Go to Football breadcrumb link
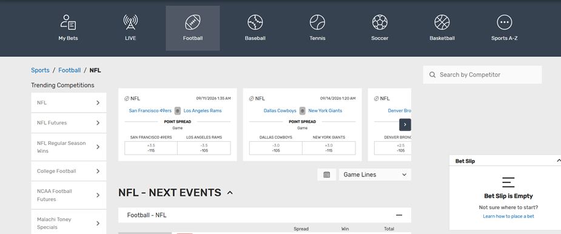 69,70
